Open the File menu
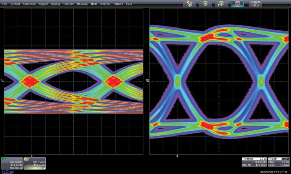Screen dimensions: 291x174 coord(5,4)
